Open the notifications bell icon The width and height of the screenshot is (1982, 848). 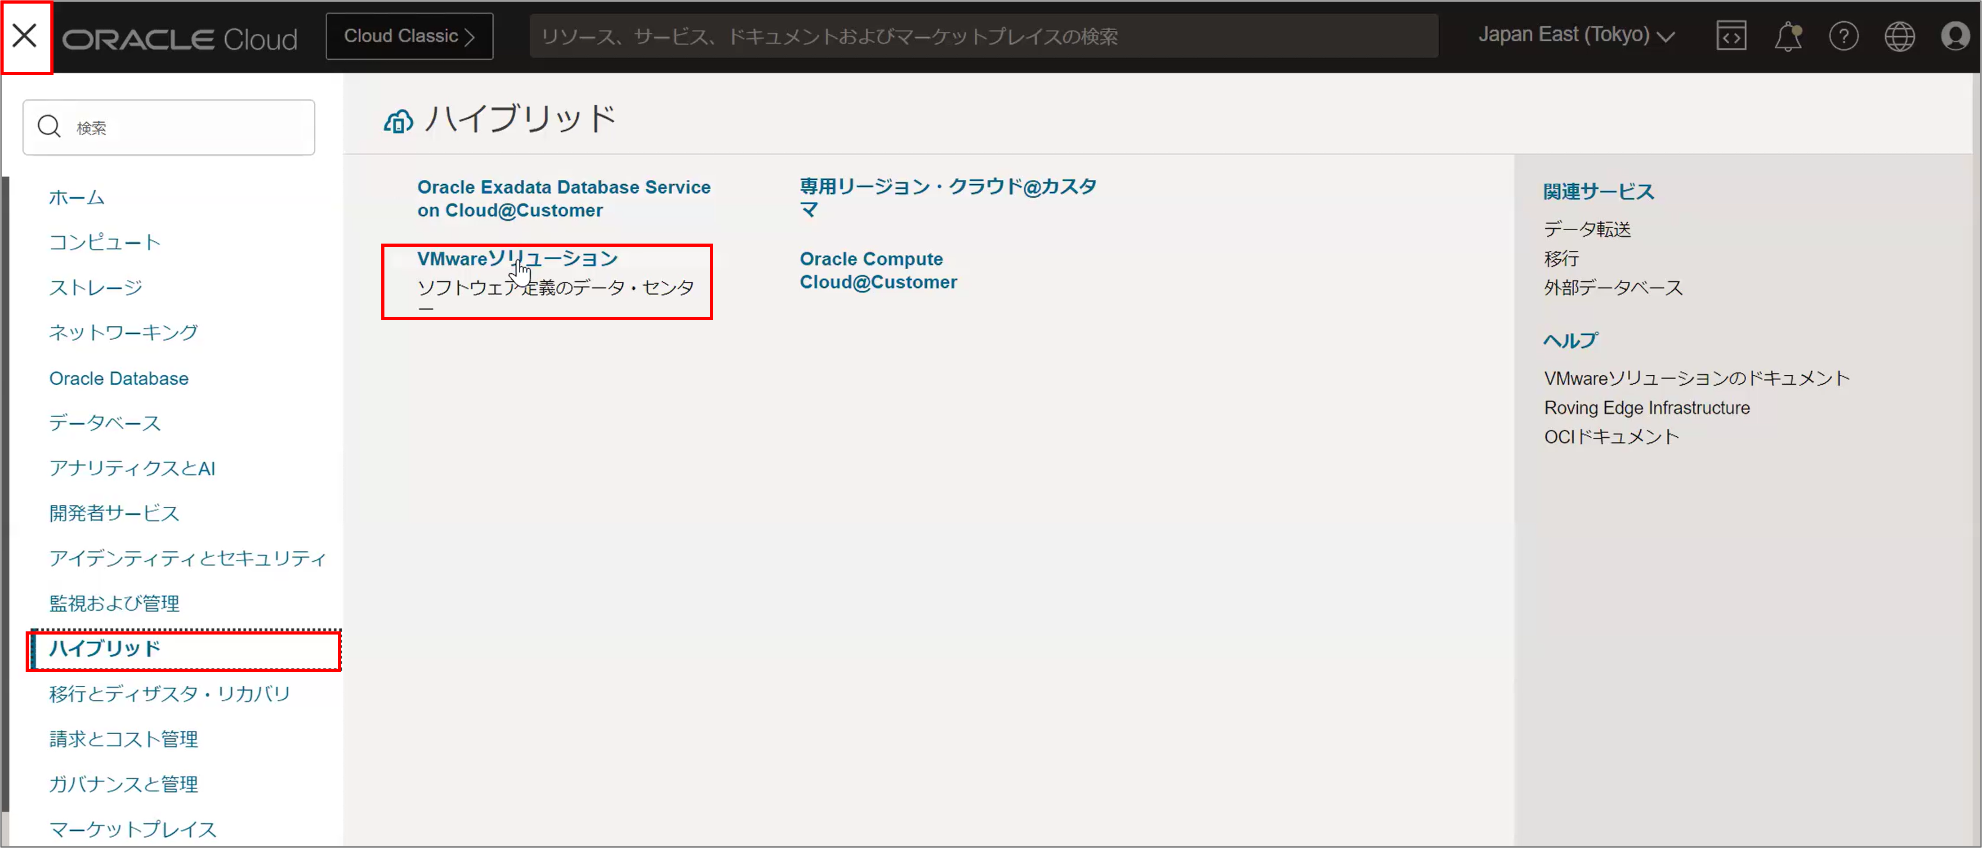1787,36
